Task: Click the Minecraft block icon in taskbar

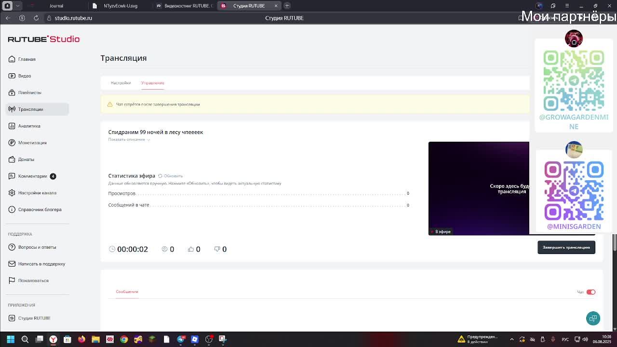Action: click(x=152, y=339)
